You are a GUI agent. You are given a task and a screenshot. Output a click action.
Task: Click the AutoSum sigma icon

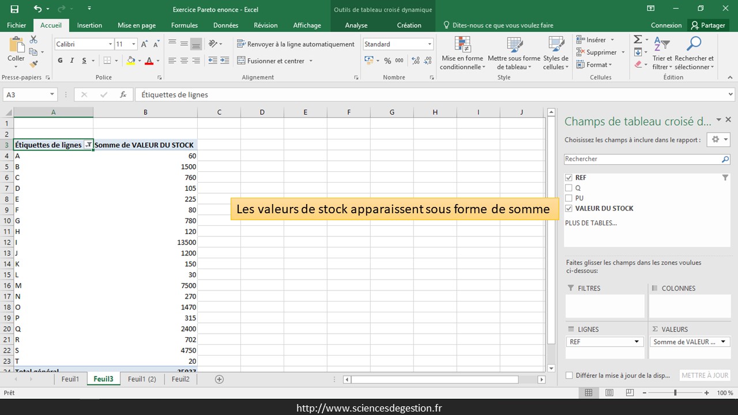(x=638, y=39)
